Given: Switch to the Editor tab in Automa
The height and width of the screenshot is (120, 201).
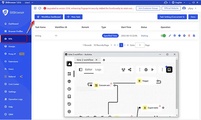Looking at the screenshot, I should pos(89,70).
